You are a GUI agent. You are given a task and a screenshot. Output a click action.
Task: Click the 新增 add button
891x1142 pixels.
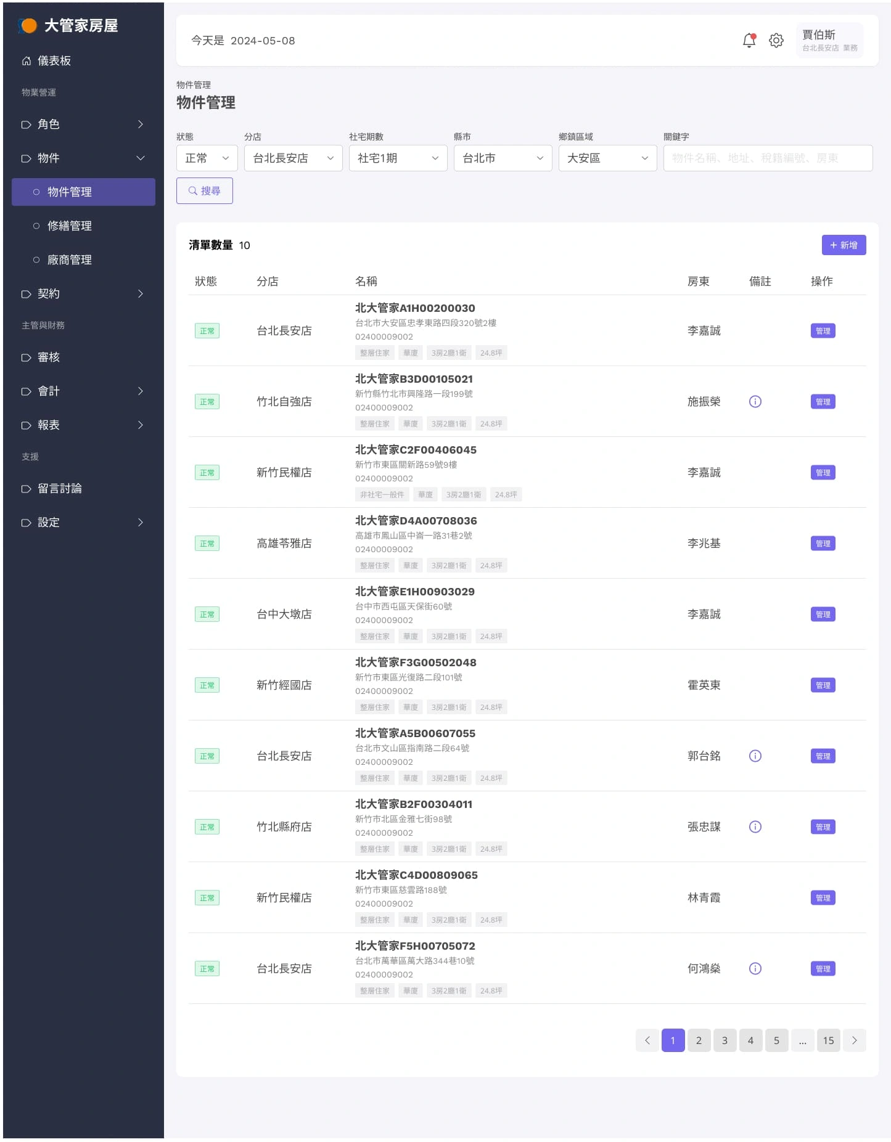(843, 245)
